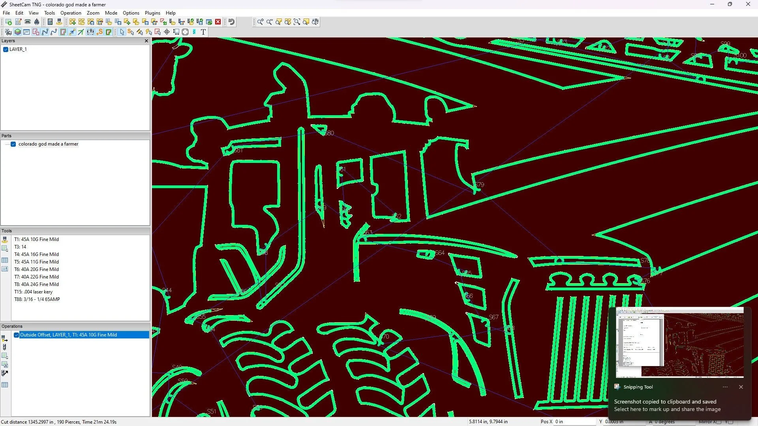Click the print icon in toolbar

28,22
